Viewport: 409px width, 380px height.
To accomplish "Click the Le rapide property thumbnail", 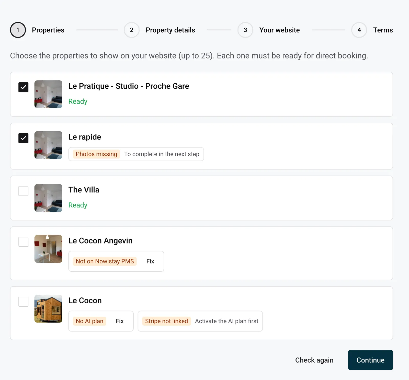I will coord(48,145).
